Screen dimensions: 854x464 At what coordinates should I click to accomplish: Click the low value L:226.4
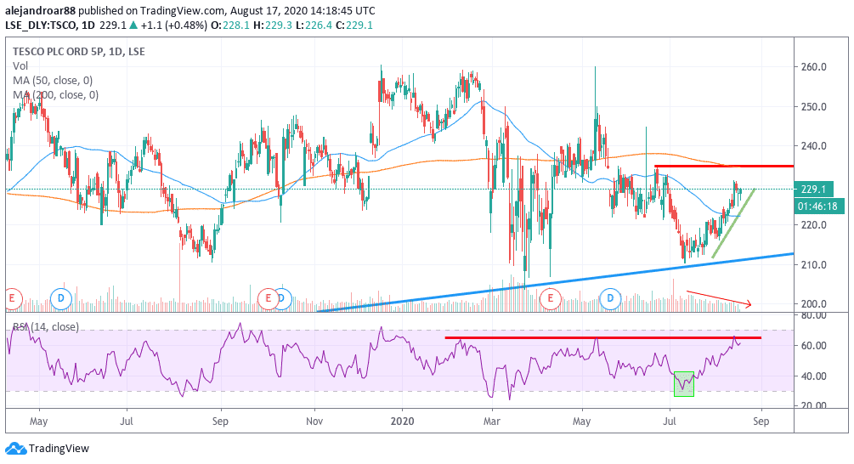[314, 25]
